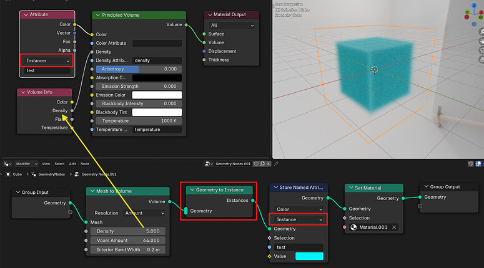
Task: Open the Blackbody Tint white swatch
Action: tap(157, 112)
